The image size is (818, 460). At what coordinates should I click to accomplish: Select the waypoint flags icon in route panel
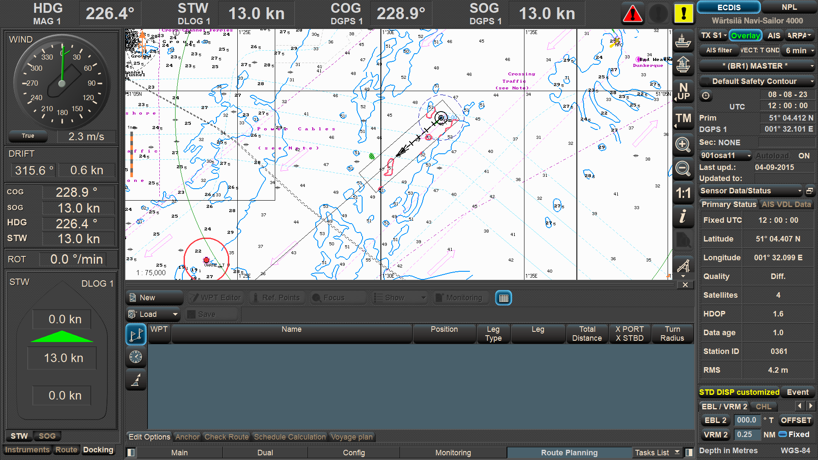point(135,334)
